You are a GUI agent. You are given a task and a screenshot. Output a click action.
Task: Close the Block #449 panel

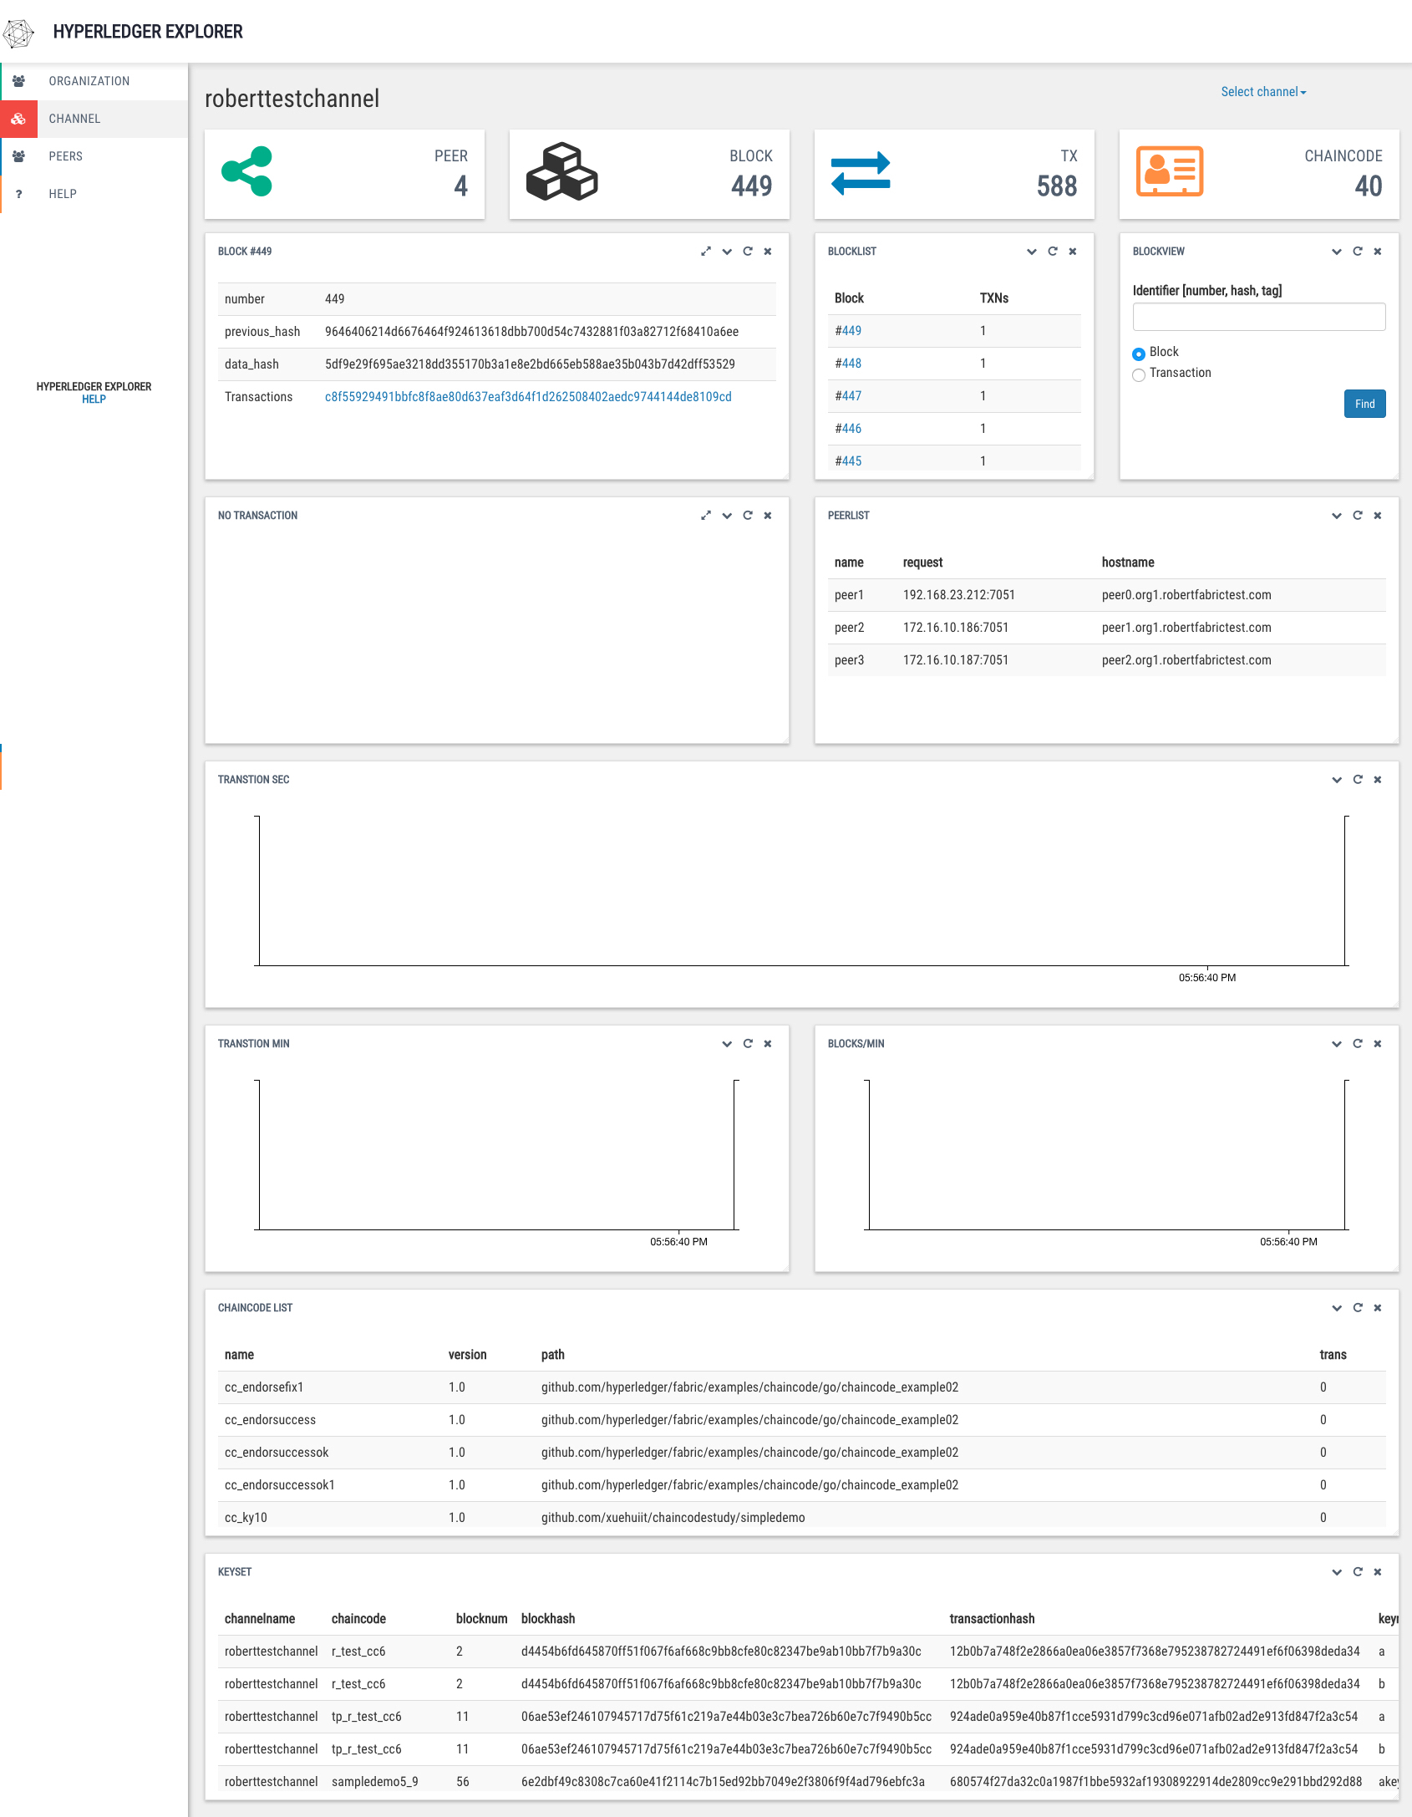[768, 252]
